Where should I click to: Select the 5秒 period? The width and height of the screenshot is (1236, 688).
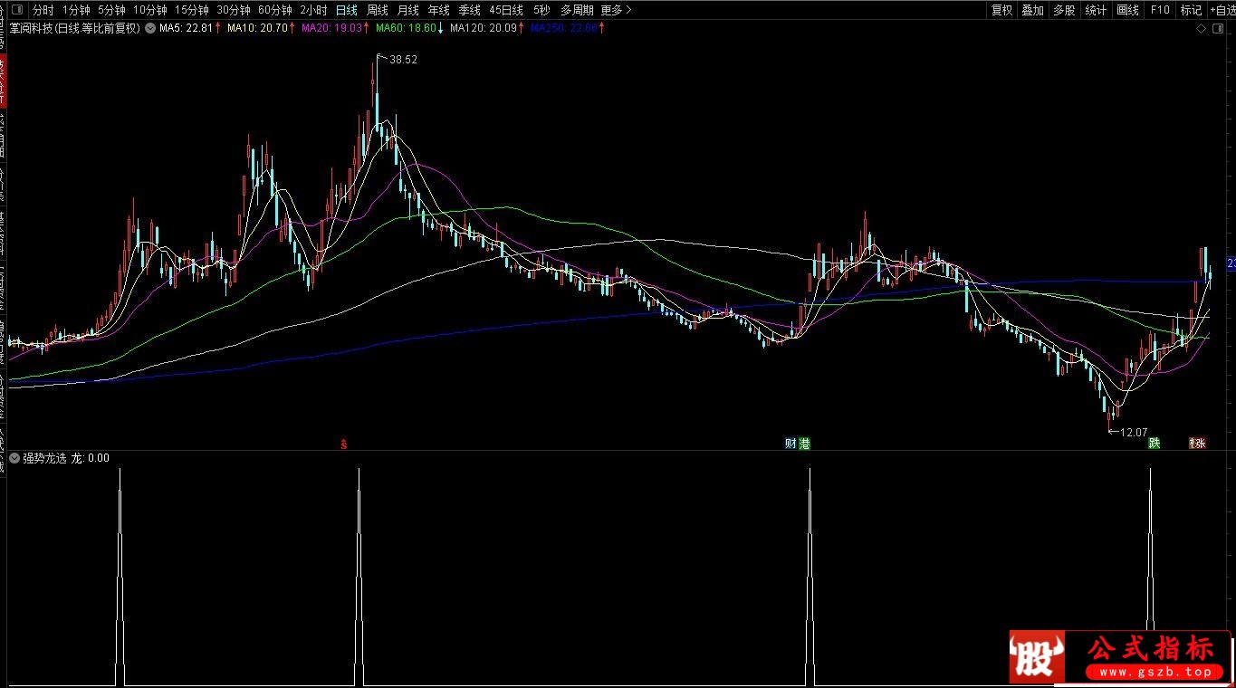click(541, 10)
